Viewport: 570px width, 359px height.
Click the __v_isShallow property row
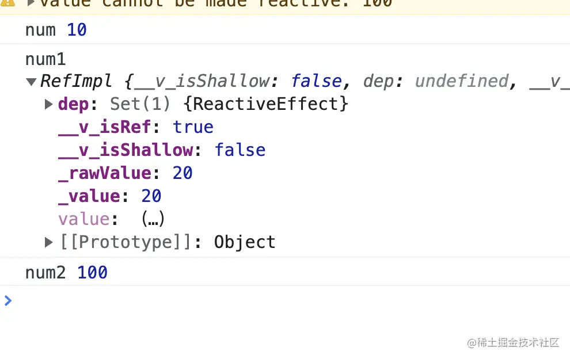[x=162, y=150]
